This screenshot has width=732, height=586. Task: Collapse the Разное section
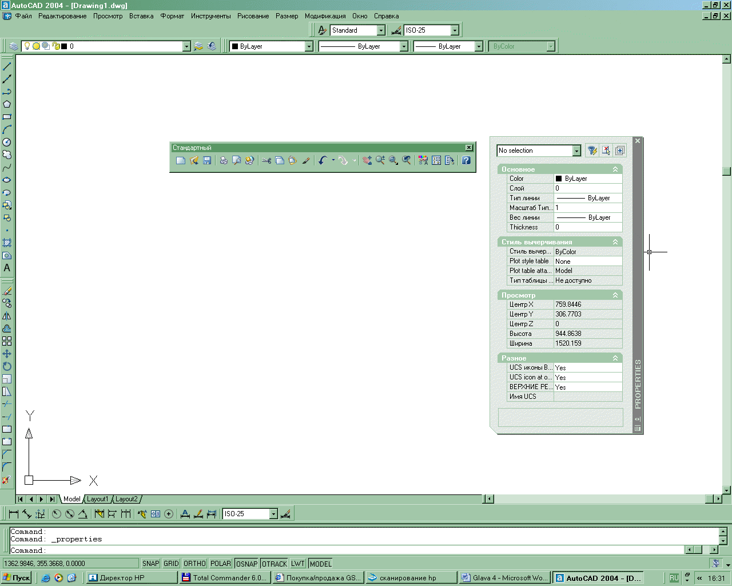(615, 358)
